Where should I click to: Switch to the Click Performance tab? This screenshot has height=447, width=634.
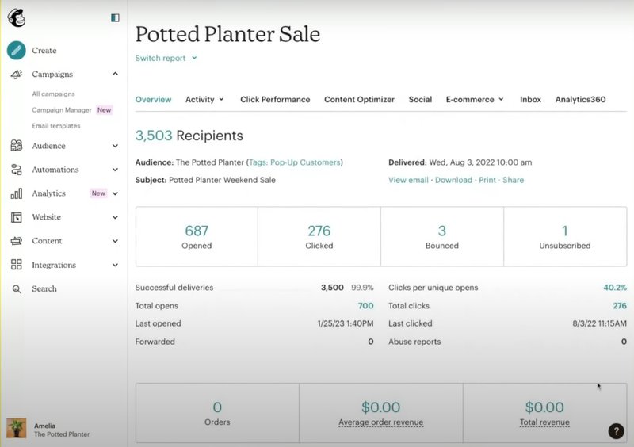coord(275,100)
